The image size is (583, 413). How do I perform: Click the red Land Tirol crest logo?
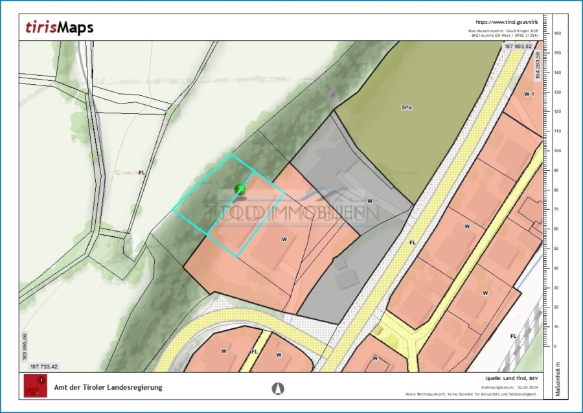point(36,386)
